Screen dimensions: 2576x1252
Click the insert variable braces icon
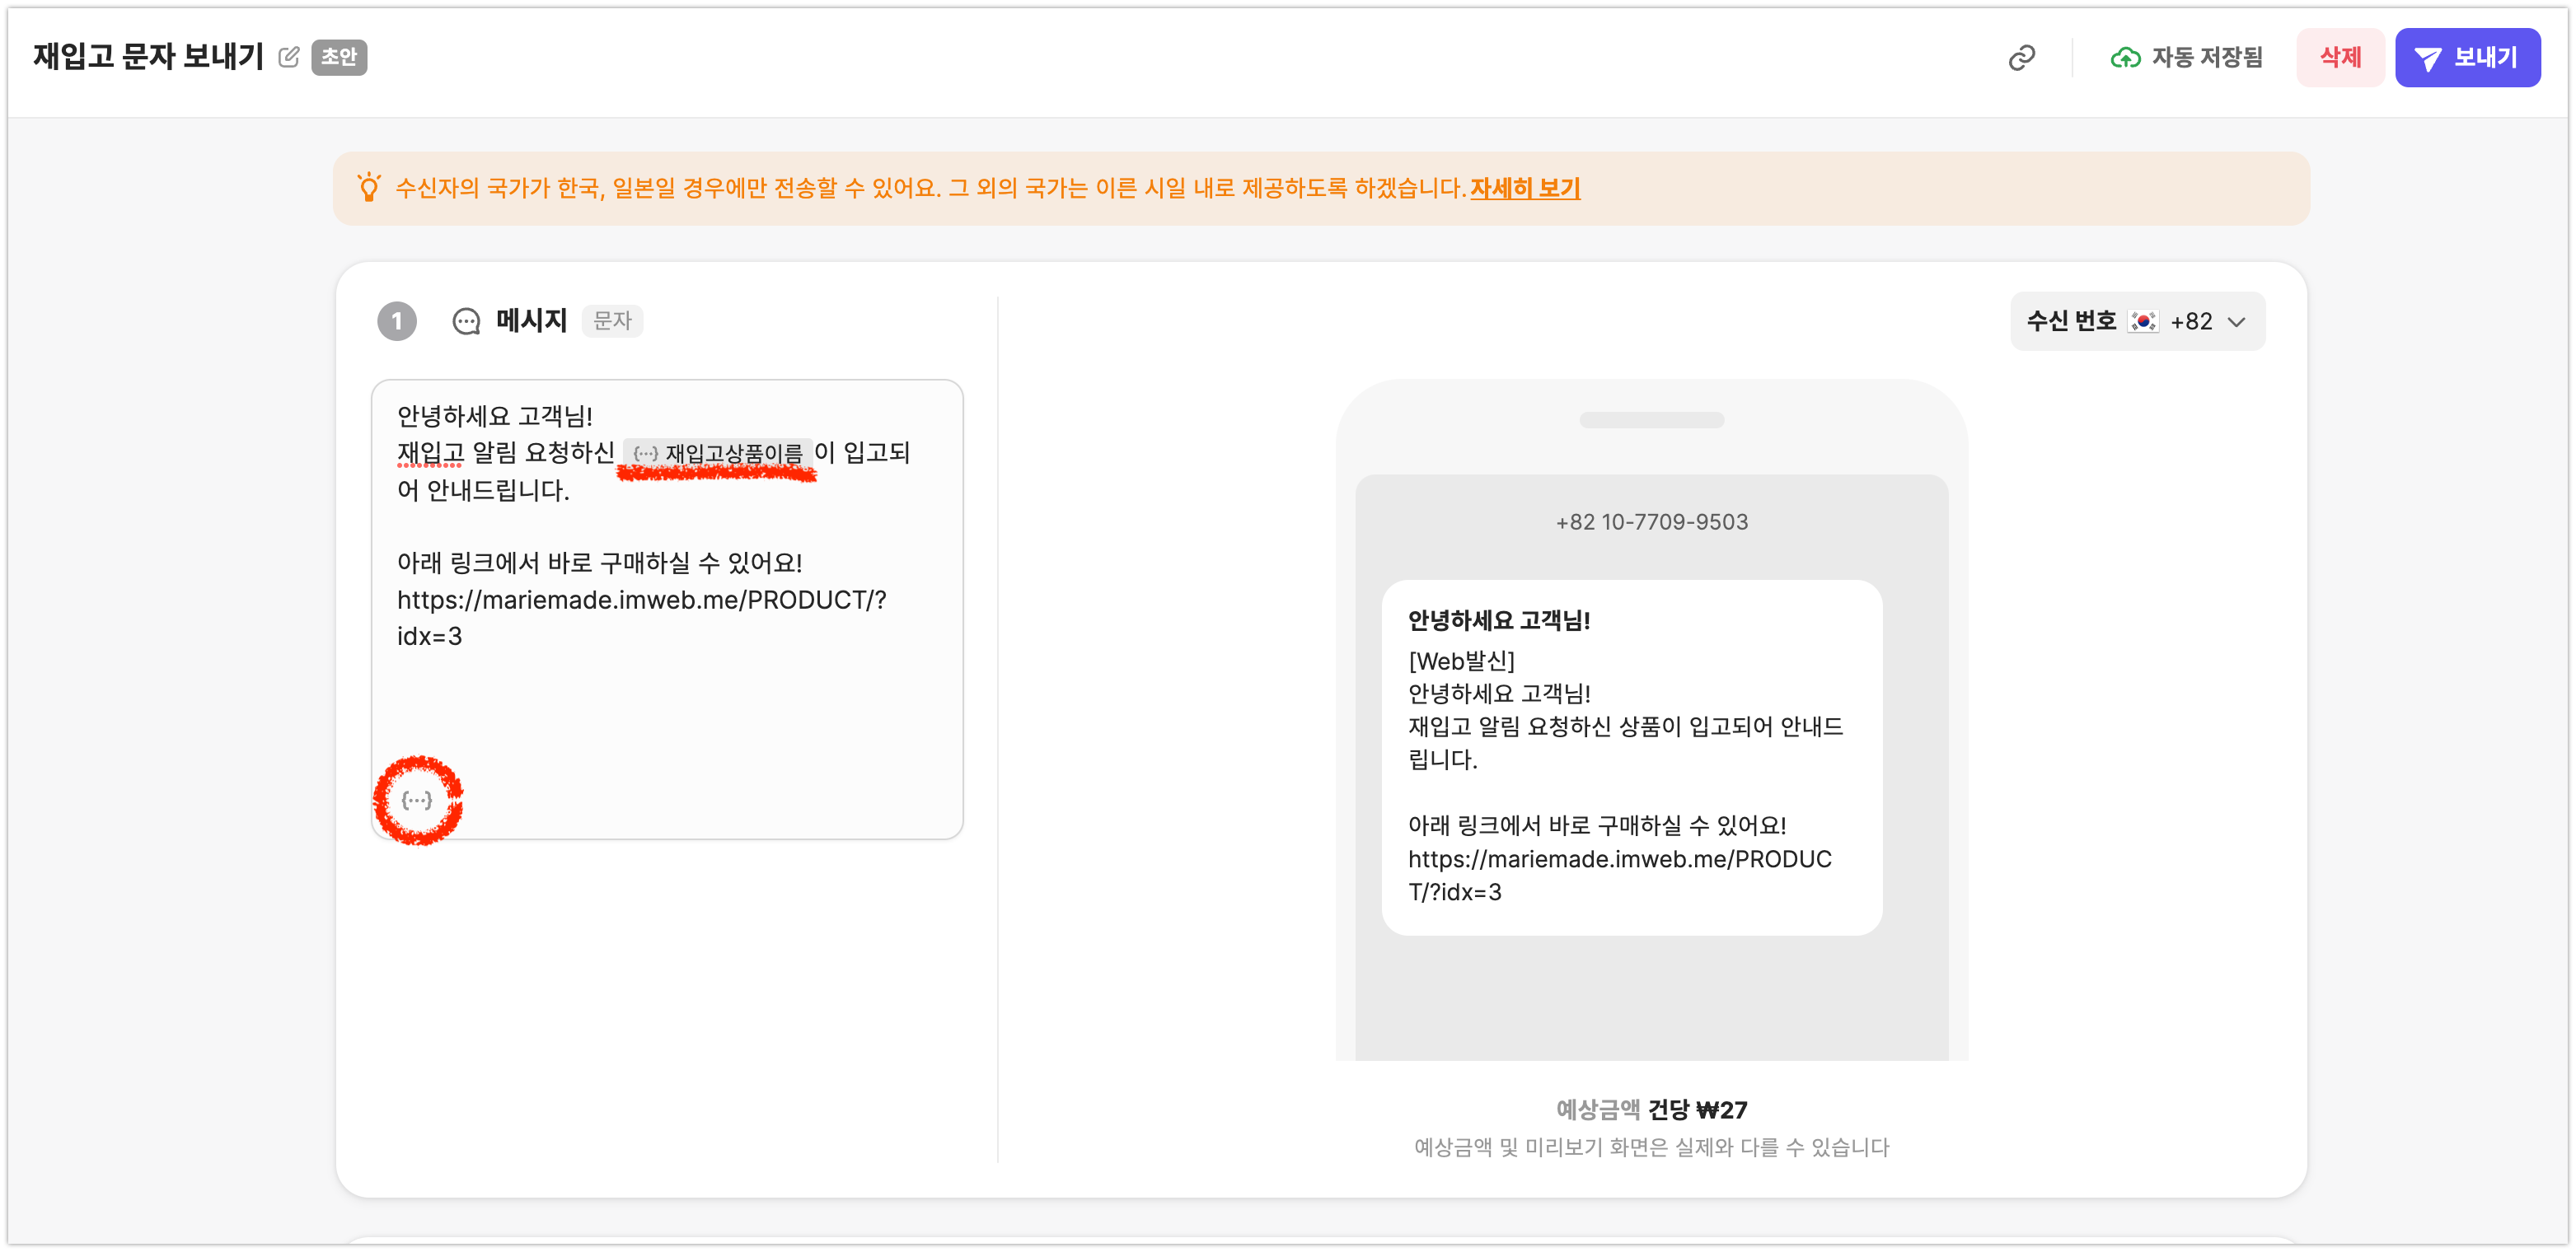pos(417,801)
